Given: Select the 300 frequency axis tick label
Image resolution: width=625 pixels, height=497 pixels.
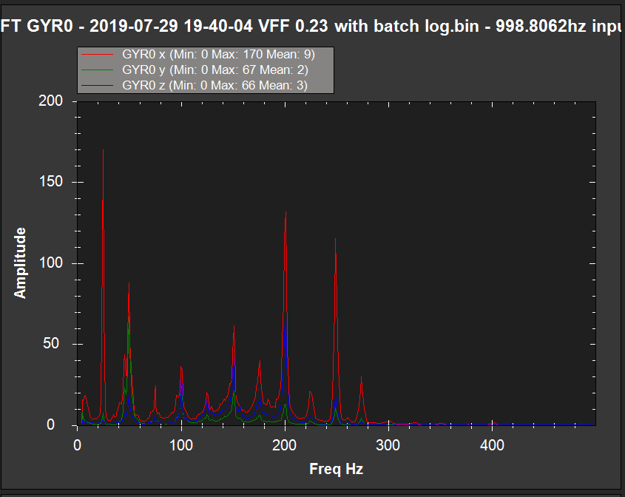Looking at the screenshot, I should click(388, 445).
